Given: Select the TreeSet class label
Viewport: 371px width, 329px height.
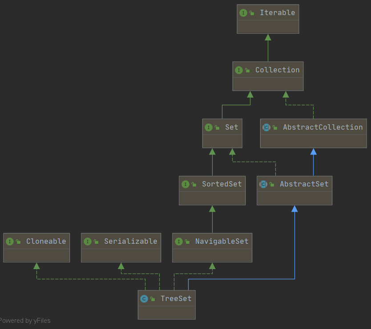Looking at the screenshot, I should pos(176,299).
